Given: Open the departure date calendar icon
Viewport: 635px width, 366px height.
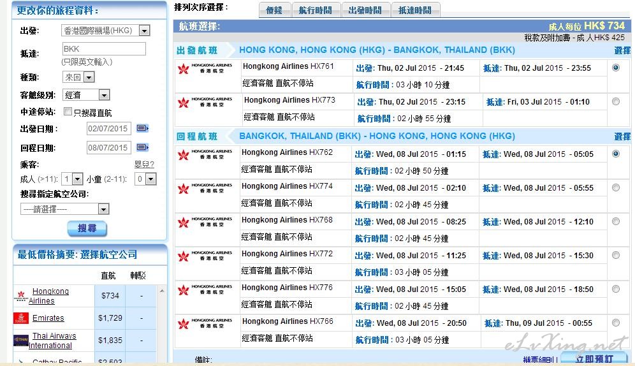Looking at the screenshot, I should 143,128.
